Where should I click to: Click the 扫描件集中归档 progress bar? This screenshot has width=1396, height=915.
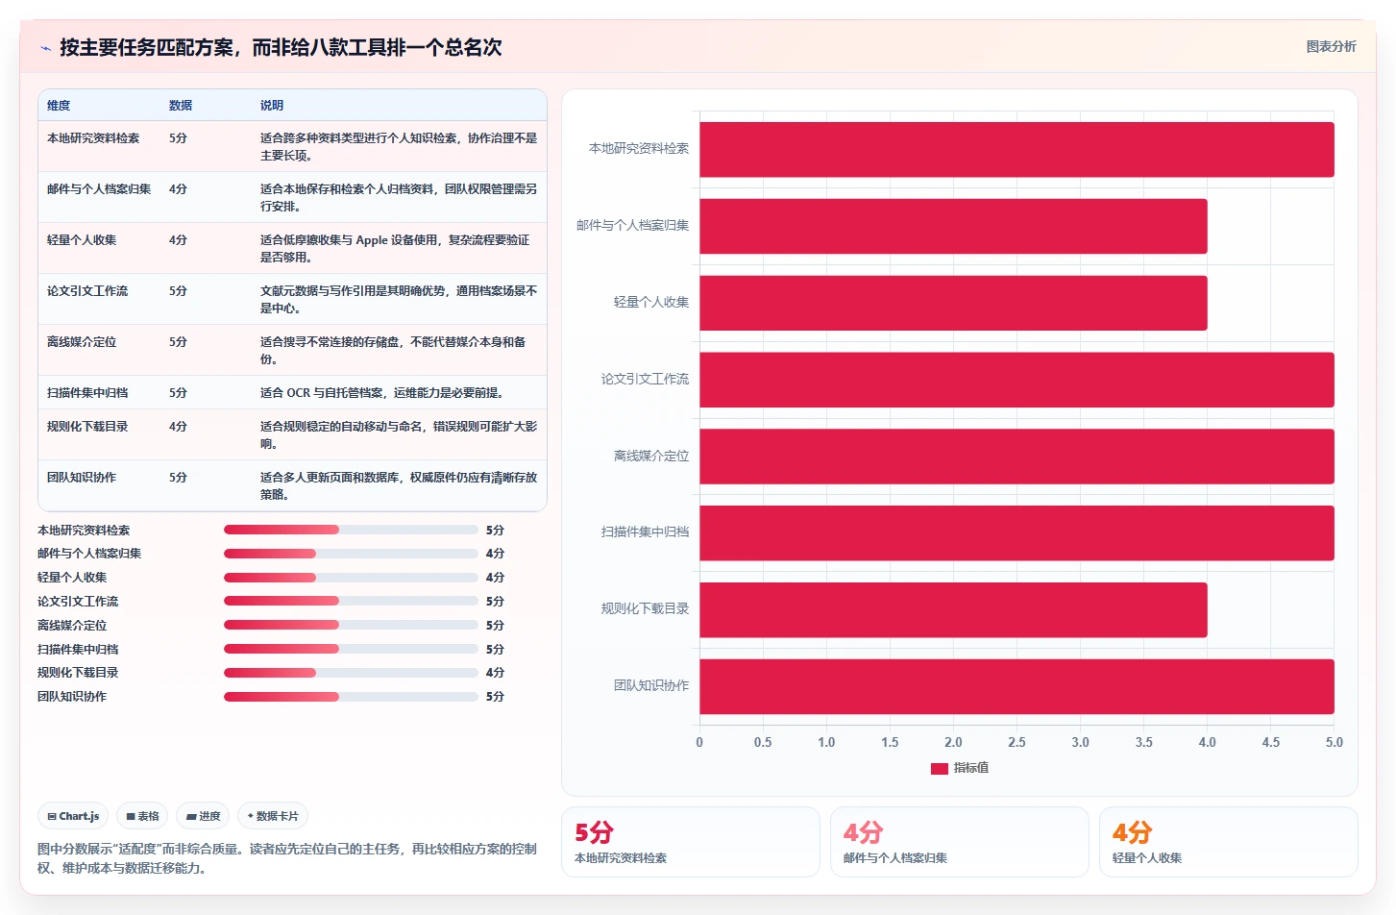[x=351, y=649]
